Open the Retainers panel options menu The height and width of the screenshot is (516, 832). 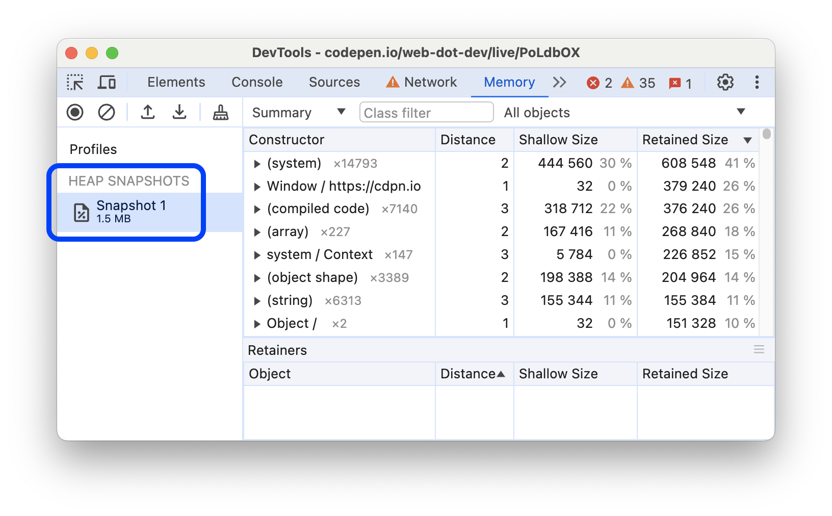[x=759, y=350]
